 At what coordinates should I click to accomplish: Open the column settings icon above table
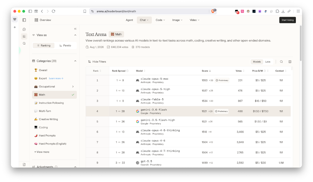click(x=290, y=62)
